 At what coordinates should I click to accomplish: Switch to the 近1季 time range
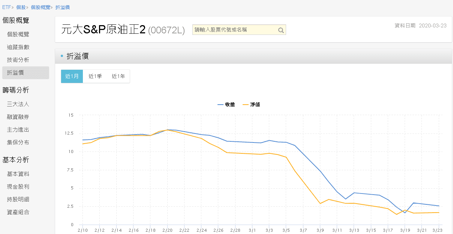point(95,76)
